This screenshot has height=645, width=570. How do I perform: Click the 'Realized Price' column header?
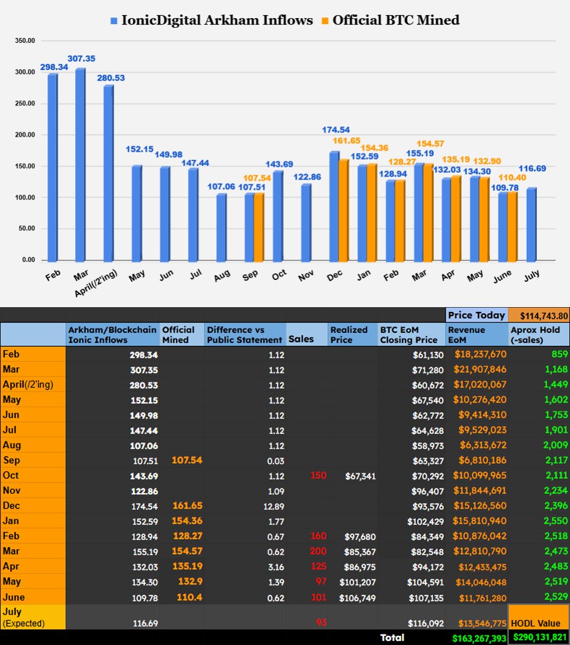[x=352, y=334]
